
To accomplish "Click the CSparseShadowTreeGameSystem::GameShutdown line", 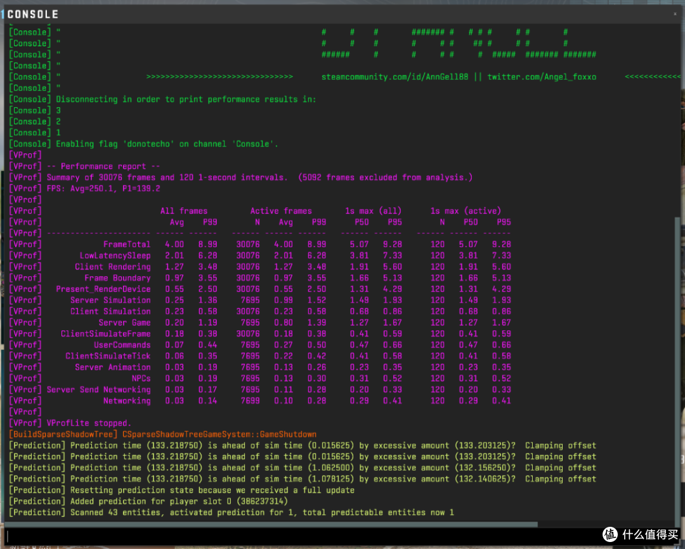I will point(162,434).
